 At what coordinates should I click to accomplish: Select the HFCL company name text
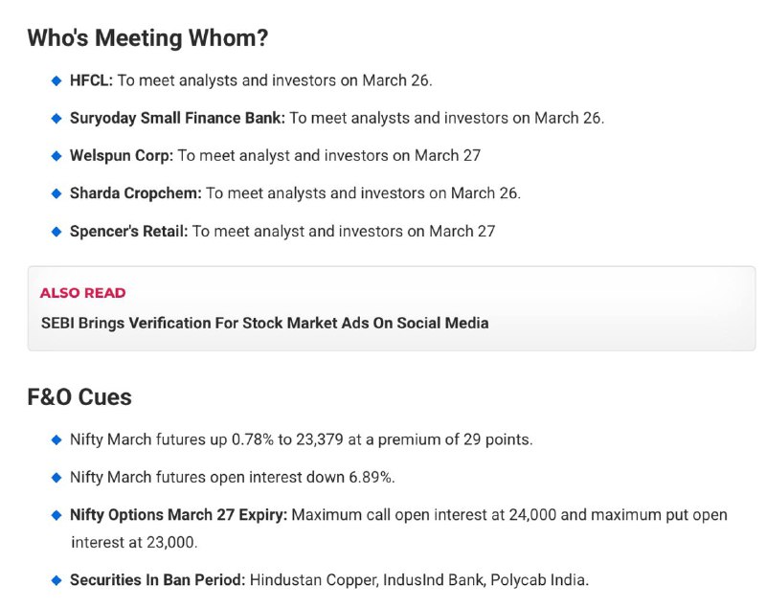pos(91,80)
